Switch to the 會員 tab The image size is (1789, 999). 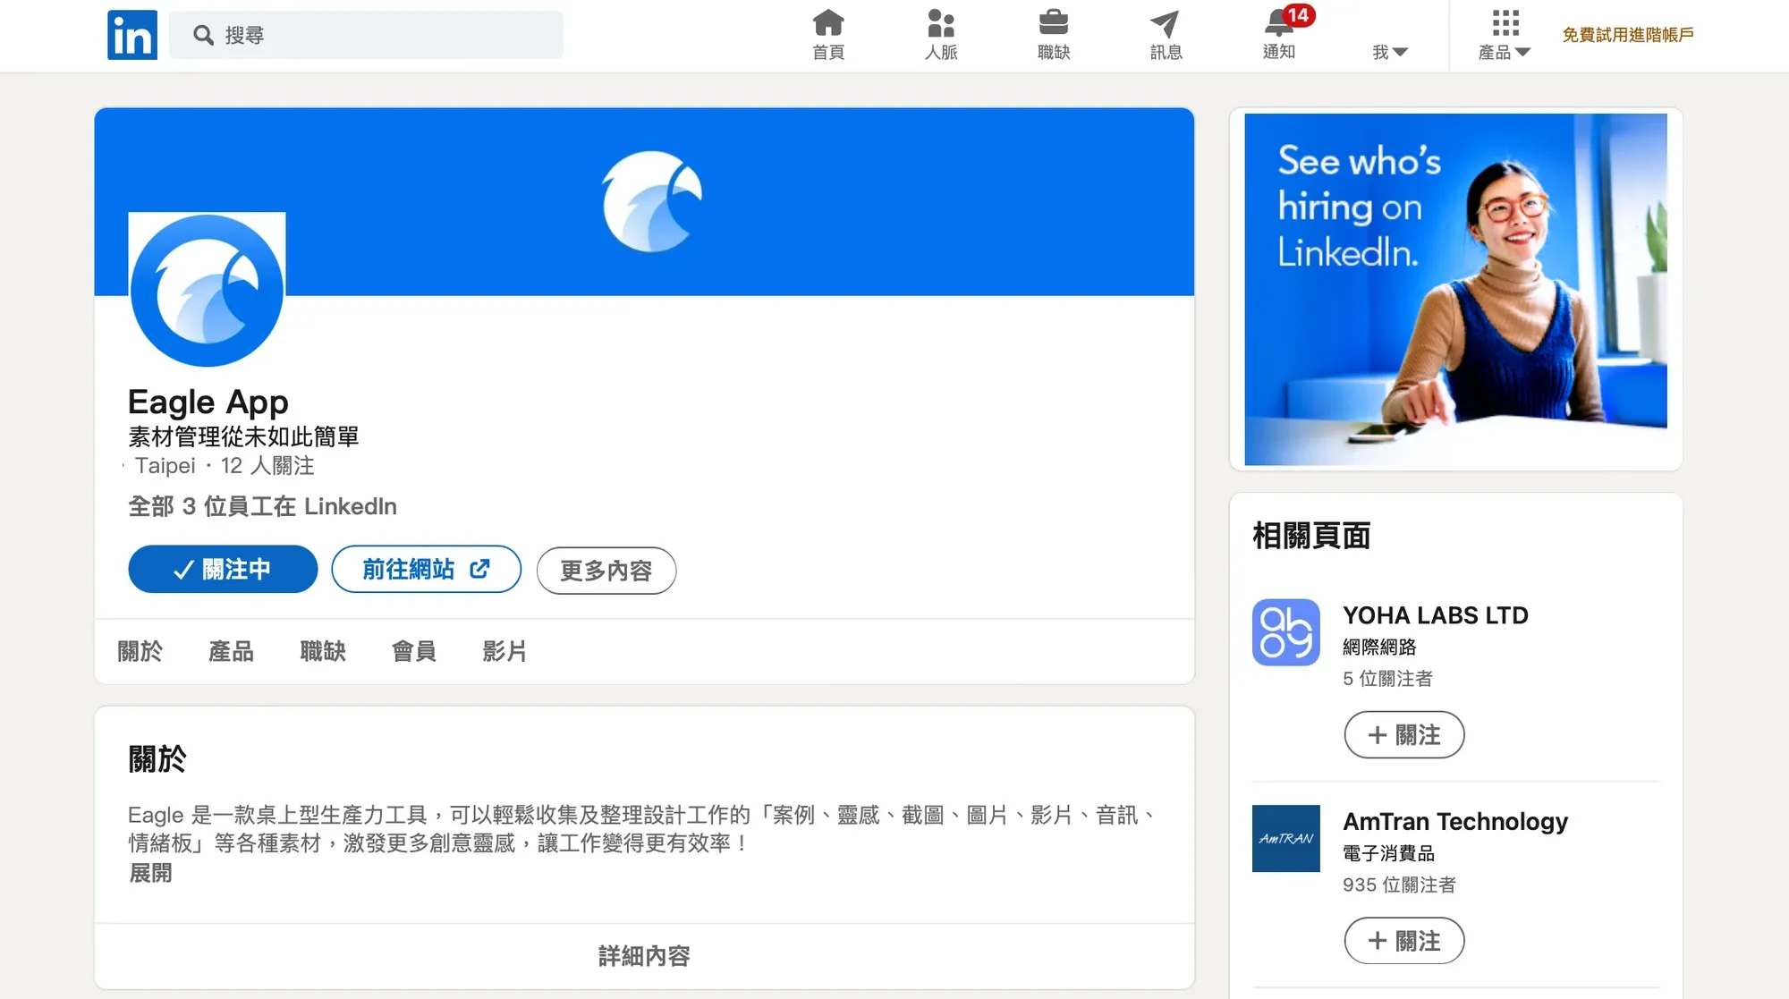[x=413, y=651]
